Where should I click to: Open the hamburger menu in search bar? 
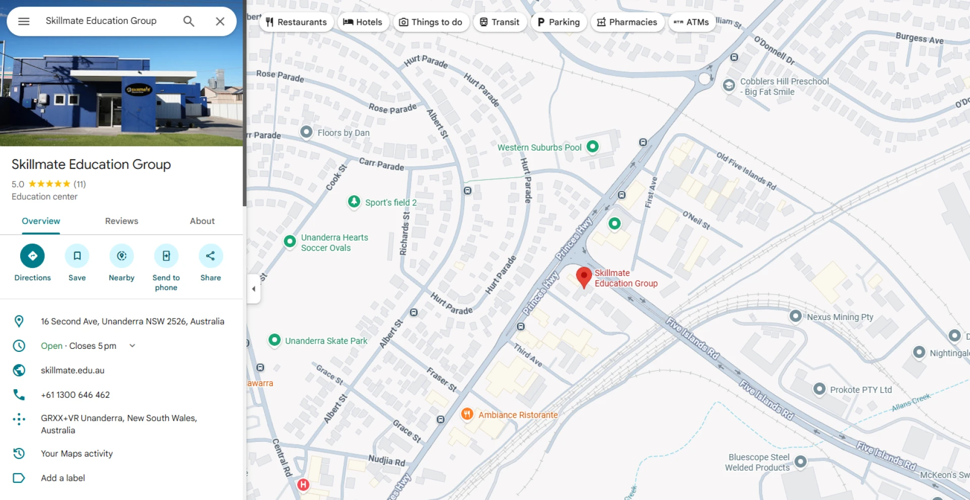pos(24,21)
